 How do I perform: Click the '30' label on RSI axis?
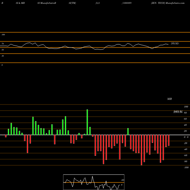click(3, 56)
